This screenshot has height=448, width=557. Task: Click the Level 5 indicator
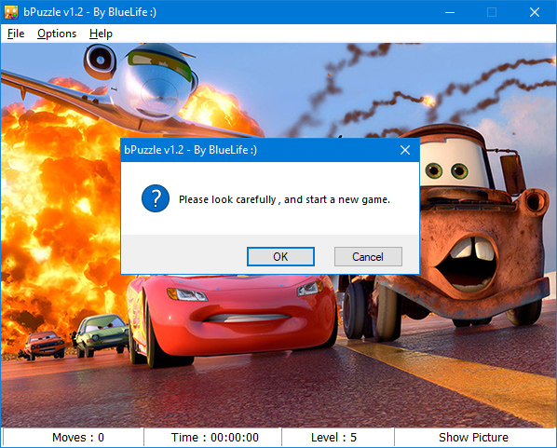tap(333, 437)
